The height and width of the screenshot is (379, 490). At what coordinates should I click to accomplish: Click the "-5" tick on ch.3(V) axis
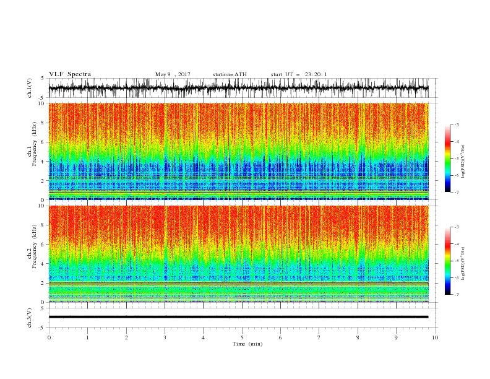(42, 328)
